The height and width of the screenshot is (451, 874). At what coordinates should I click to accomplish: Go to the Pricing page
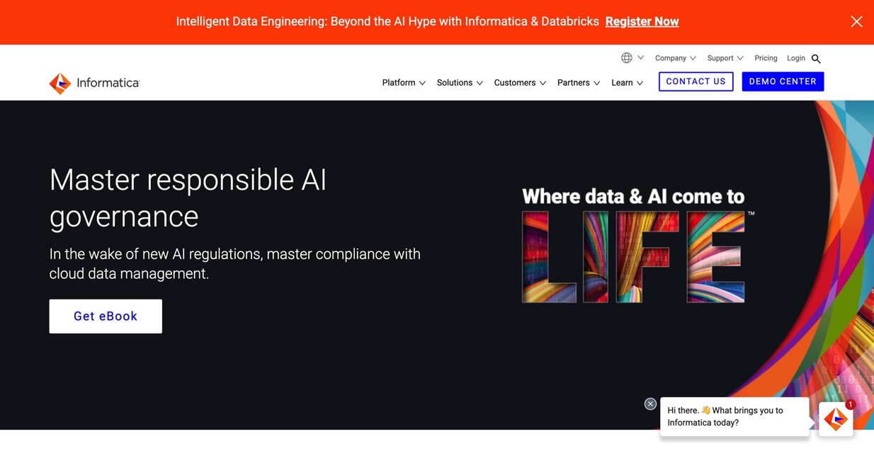tap(766, 58)
